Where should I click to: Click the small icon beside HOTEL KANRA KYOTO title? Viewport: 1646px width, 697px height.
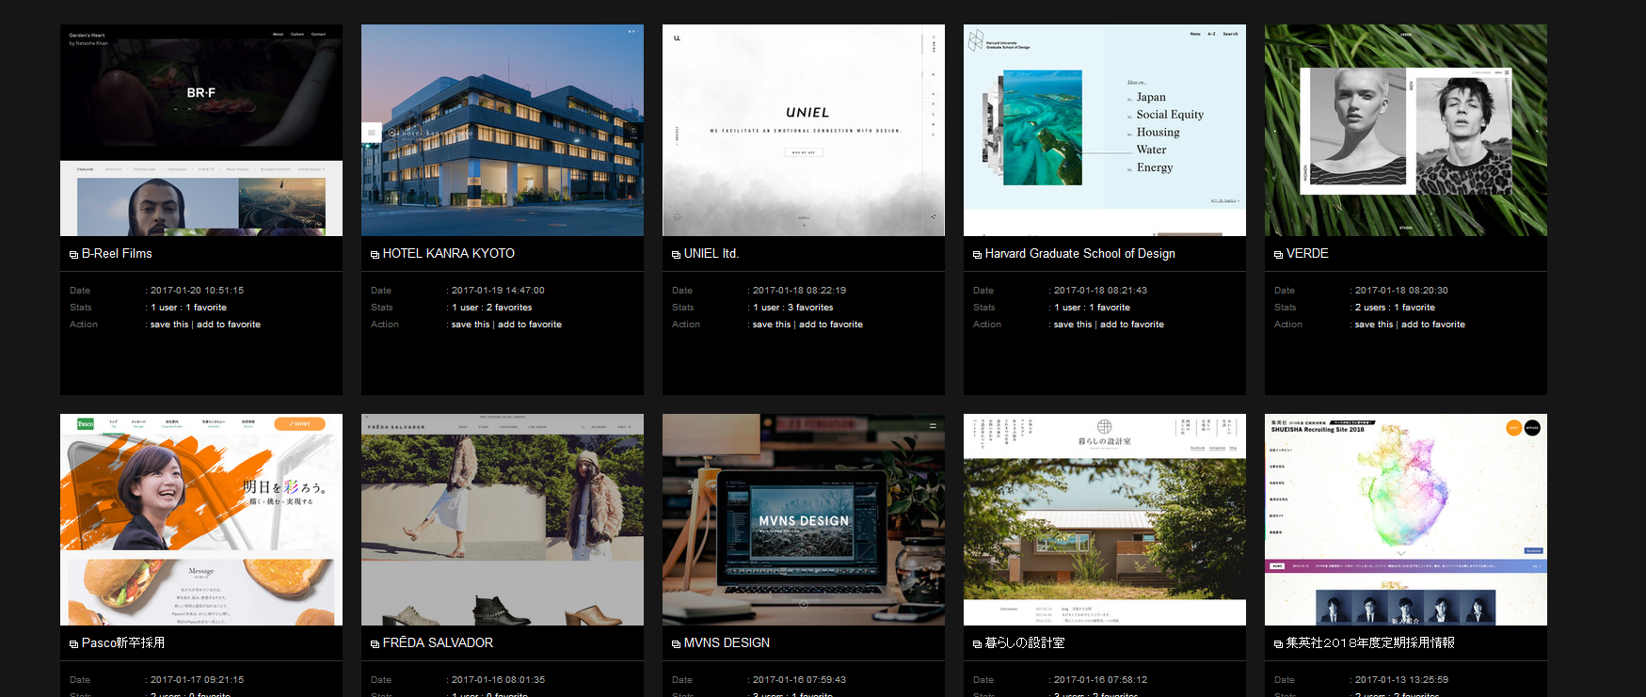click(375, 255)
